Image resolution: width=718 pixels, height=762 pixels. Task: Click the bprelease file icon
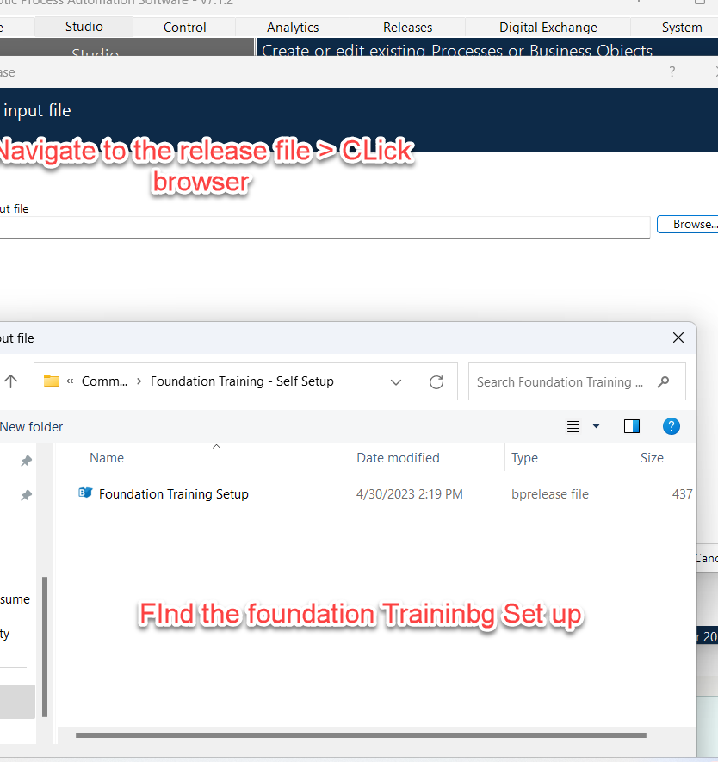point(85,493)
